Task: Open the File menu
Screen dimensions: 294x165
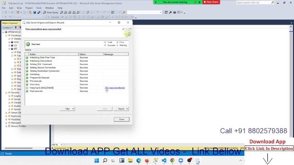Action: point(4,8)
